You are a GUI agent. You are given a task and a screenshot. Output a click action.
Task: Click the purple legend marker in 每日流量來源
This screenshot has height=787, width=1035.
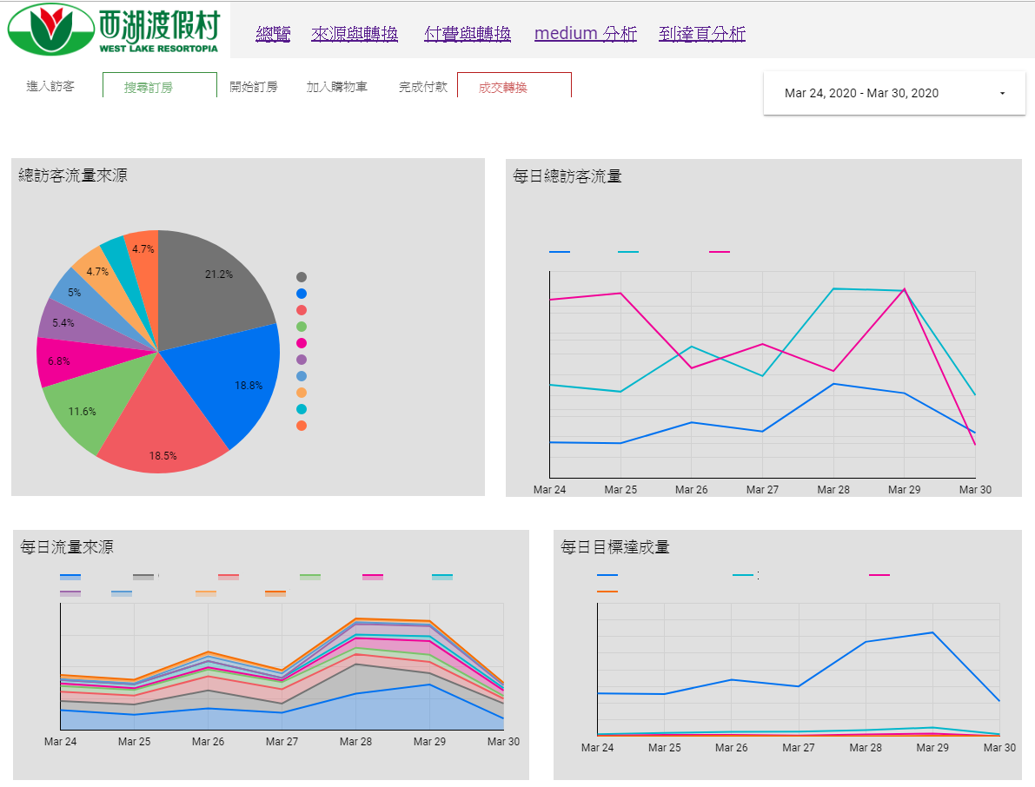[x=70, y=592]
